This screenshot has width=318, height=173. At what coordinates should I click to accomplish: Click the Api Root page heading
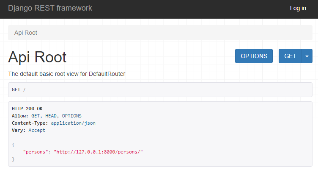click(x=37, y=57)
